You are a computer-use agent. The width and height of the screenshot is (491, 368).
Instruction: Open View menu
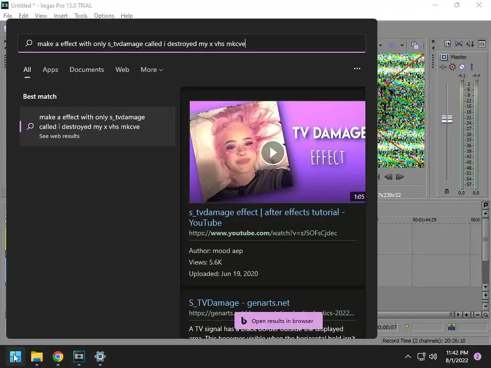(x=41, y=16)
